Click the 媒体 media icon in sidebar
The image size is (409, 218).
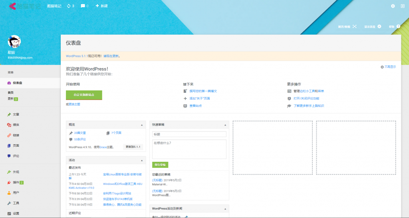(x=9, y=125)
